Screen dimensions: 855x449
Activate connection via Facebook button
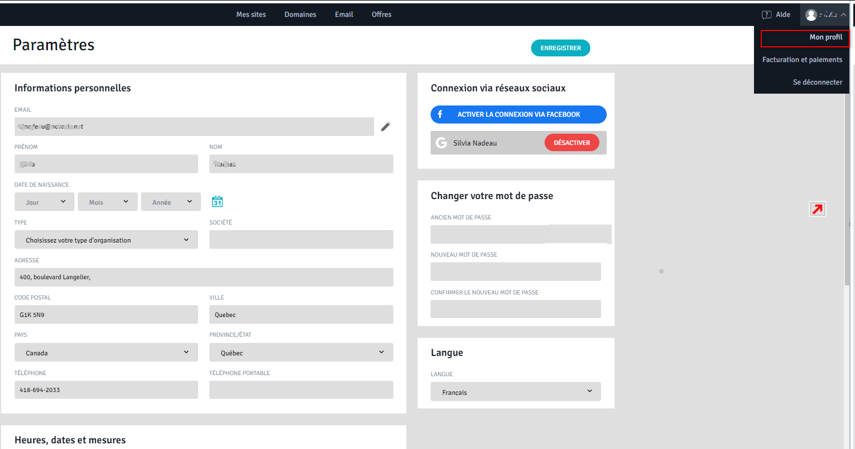[519, 115]
